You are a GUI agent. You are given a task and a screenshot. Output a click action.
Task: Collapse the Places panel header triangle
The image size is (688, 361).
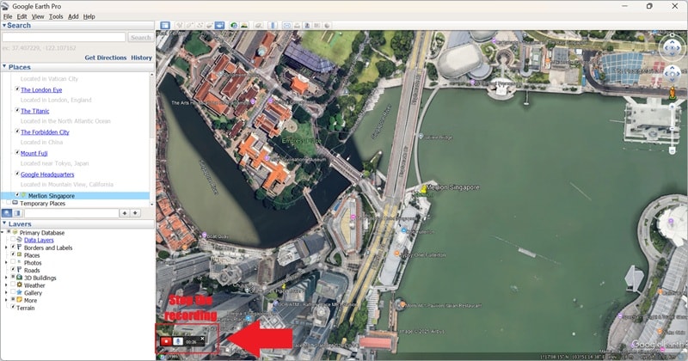(4, 67)
